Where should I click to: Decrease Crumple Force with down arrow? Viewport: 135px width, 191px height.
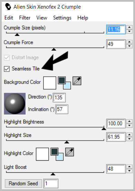tap(129, 46)
